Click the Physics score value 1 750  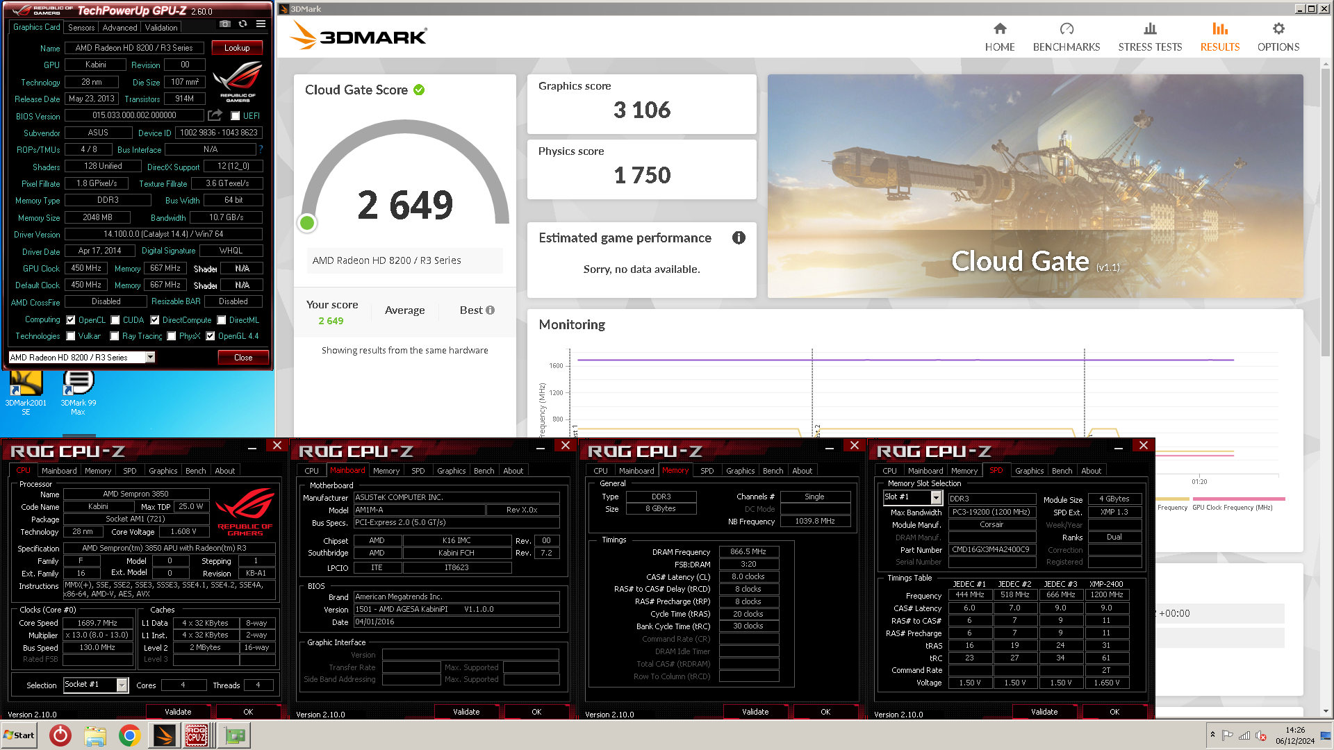pos(642,175)
